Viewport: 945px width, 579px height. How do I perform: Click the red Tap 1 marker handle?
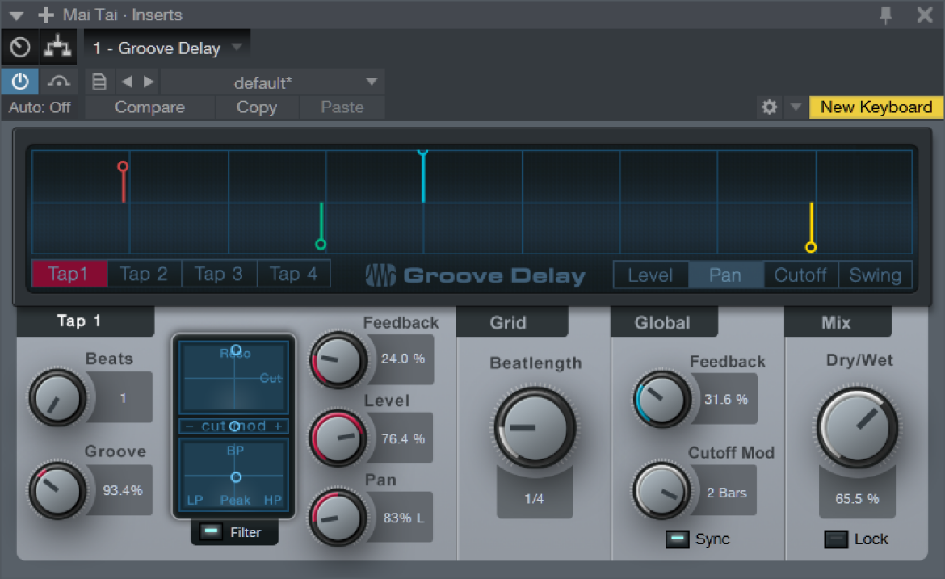(123, 166)
